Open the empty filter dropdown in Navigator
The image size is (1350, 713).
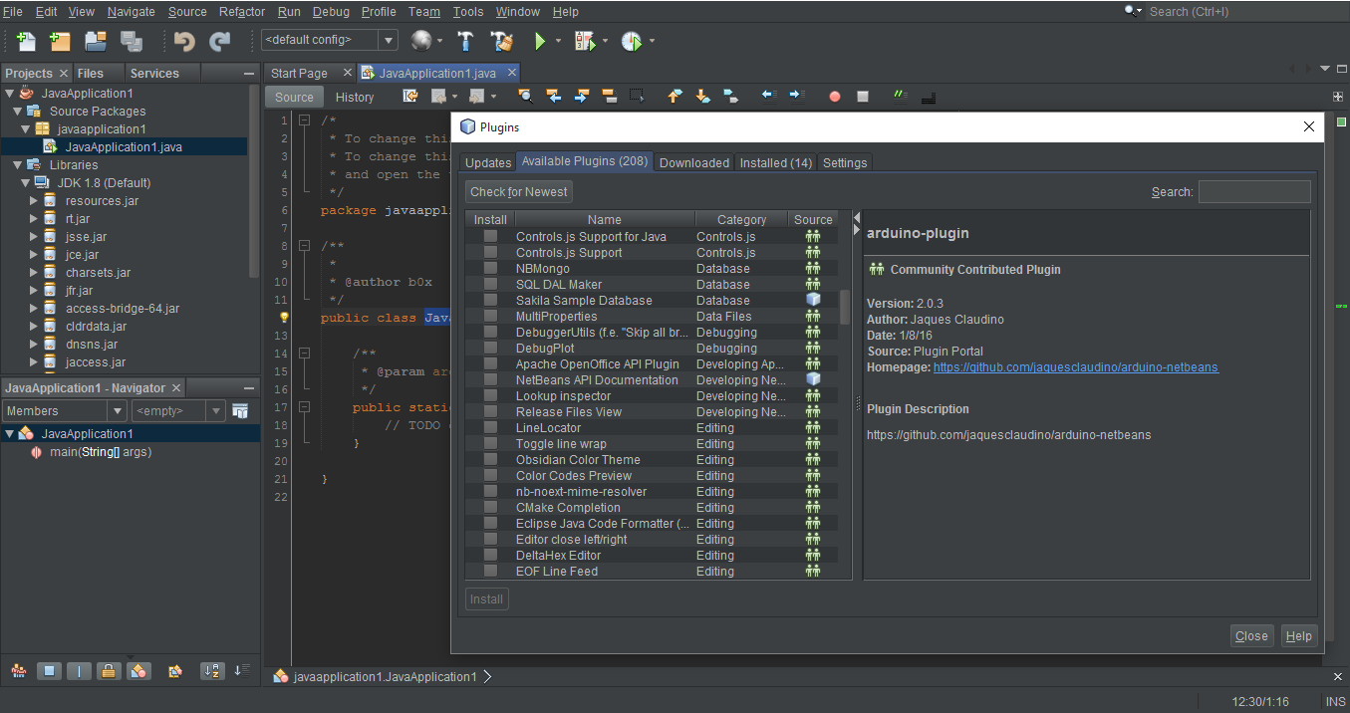216,410
